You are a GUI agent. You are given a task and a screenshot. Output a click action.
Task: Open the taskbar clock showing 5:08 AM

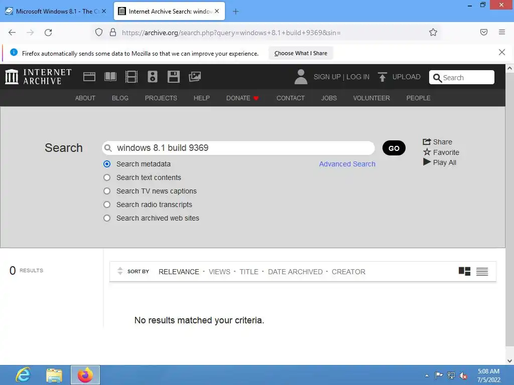tap(488, 375)
